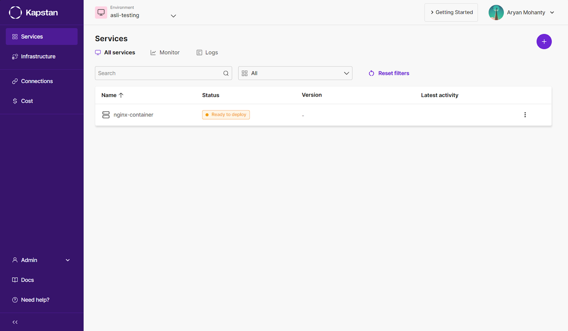This screenshot has width=568, height=331.
Task: Open the Services sidebar item
Action: [42, 37]
